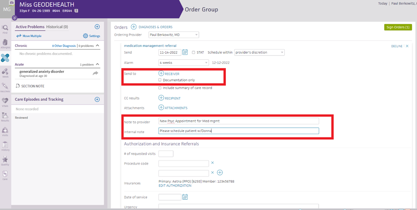Expand patient banner with purple chevron button
The height and width of the screenshot is (210, 417).
15,18
